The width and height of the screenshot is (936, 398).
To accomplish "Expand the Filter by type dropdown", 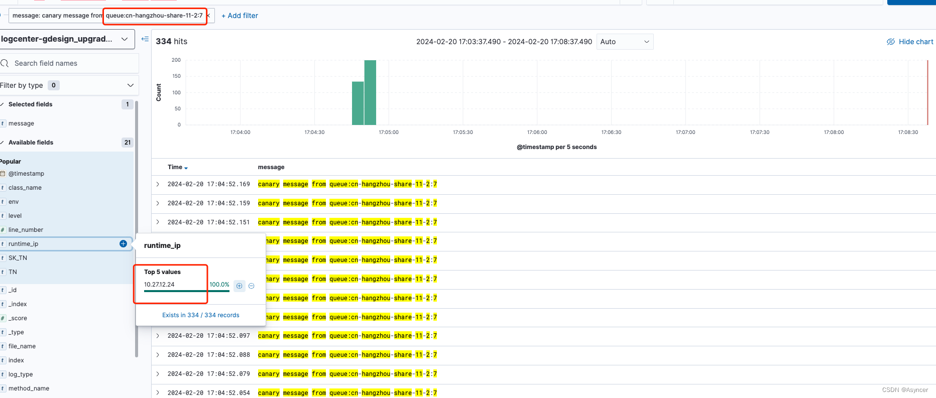I will pos(69,85).
